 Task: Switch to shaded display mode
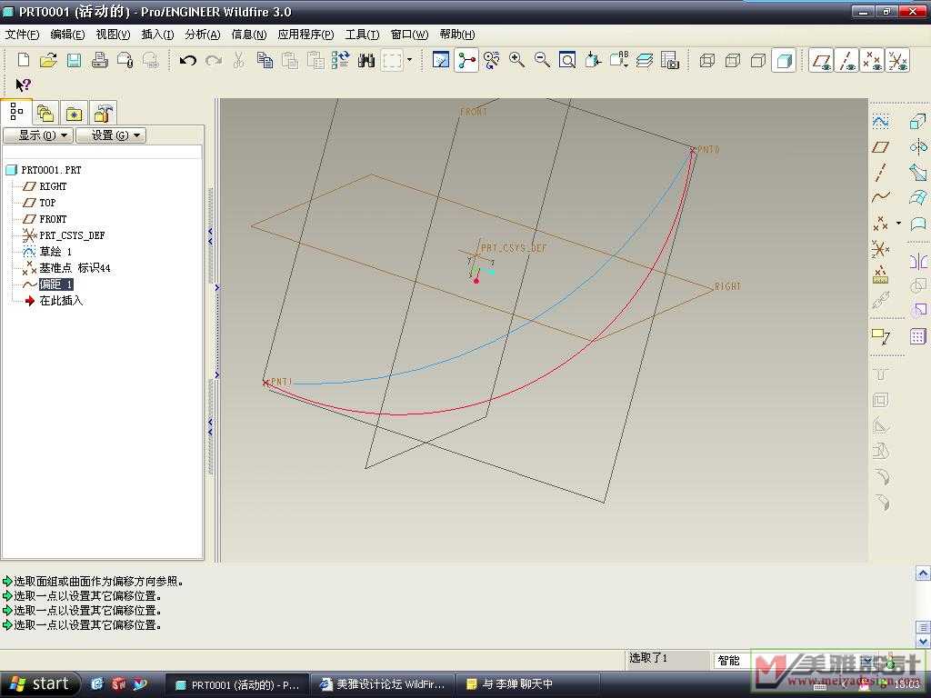click(x=784, y=60)
